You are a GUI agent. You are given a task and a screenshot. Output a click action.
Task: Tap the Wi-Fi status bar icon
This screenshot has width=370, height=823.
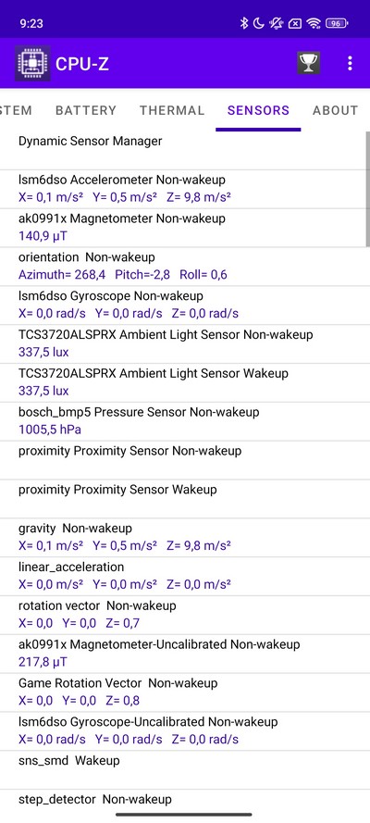pos(314,23)
